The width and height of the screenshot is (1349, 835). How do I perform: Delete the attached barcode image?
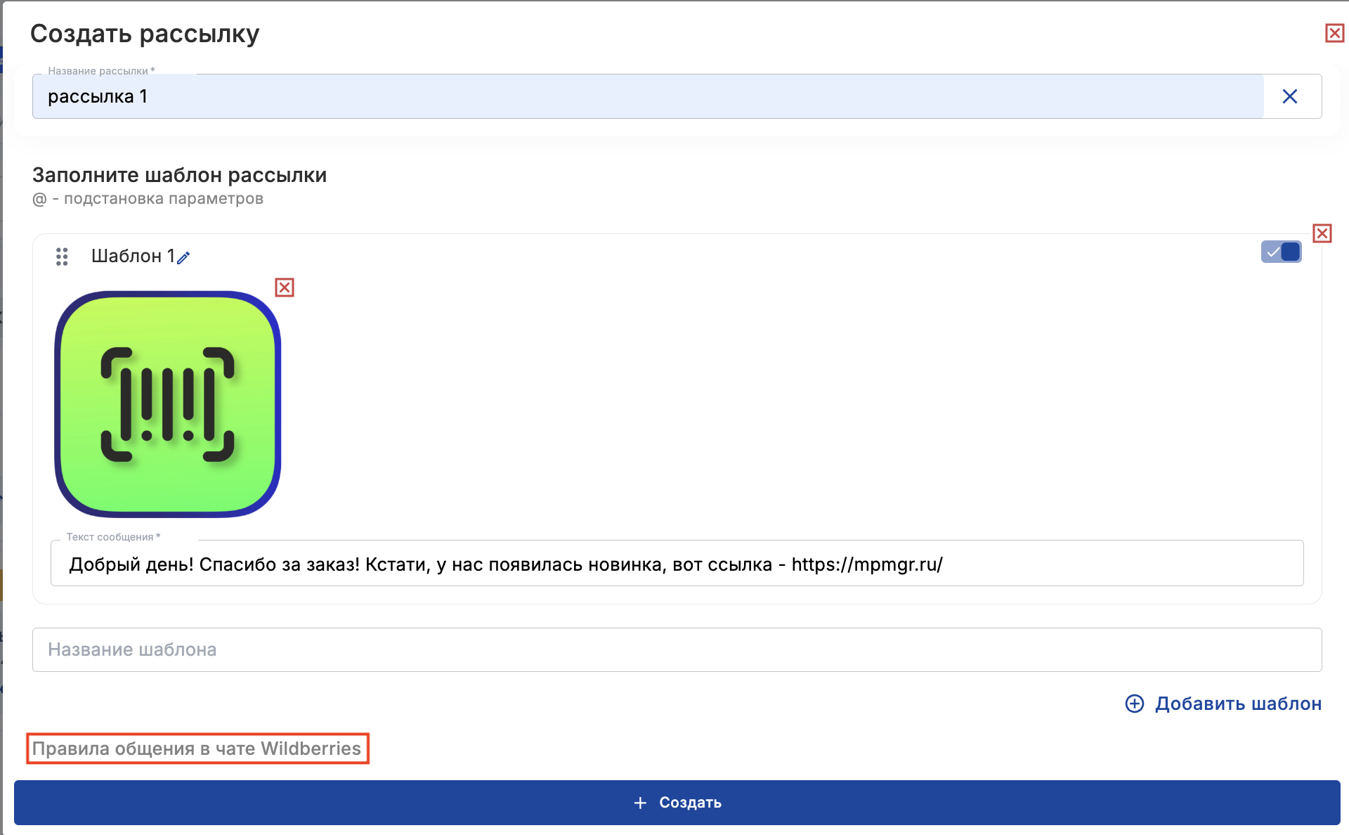coord(285,287)
